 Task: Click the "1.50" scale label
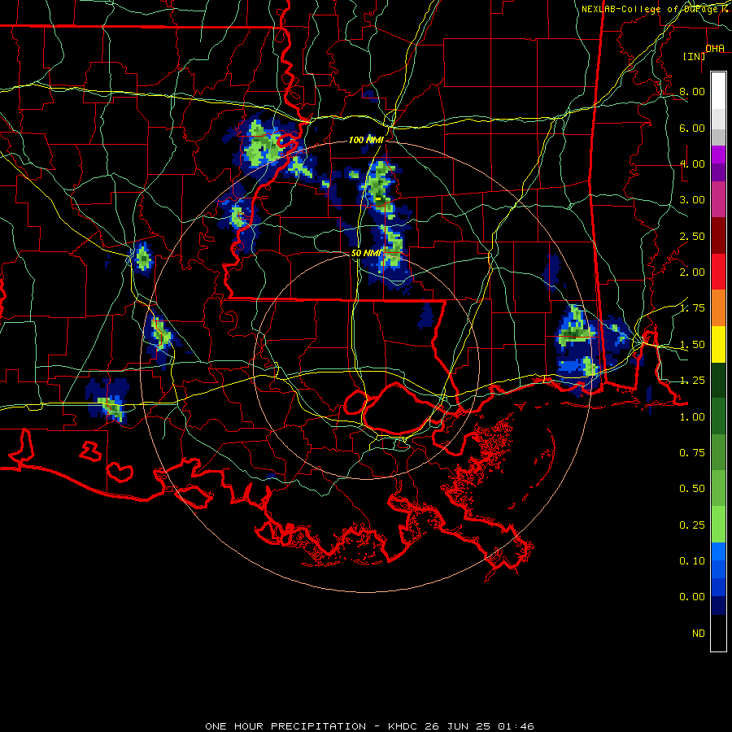click(692, 345)
